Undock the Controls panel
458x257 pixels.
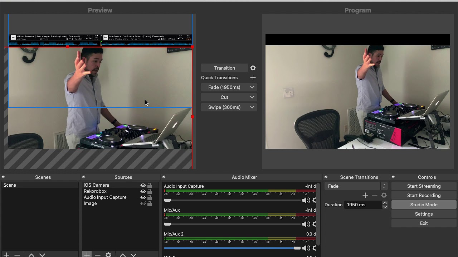click(x=393, y=177)
